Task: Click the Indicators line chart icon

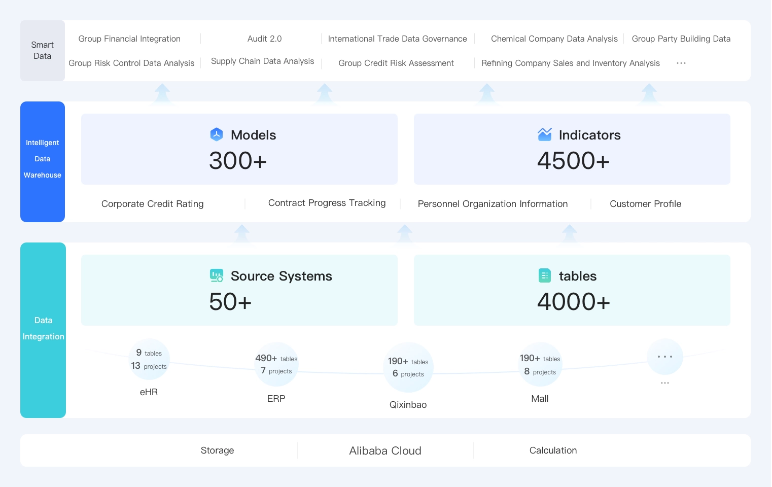Action: pyautogui.click(x=545, y=134)
